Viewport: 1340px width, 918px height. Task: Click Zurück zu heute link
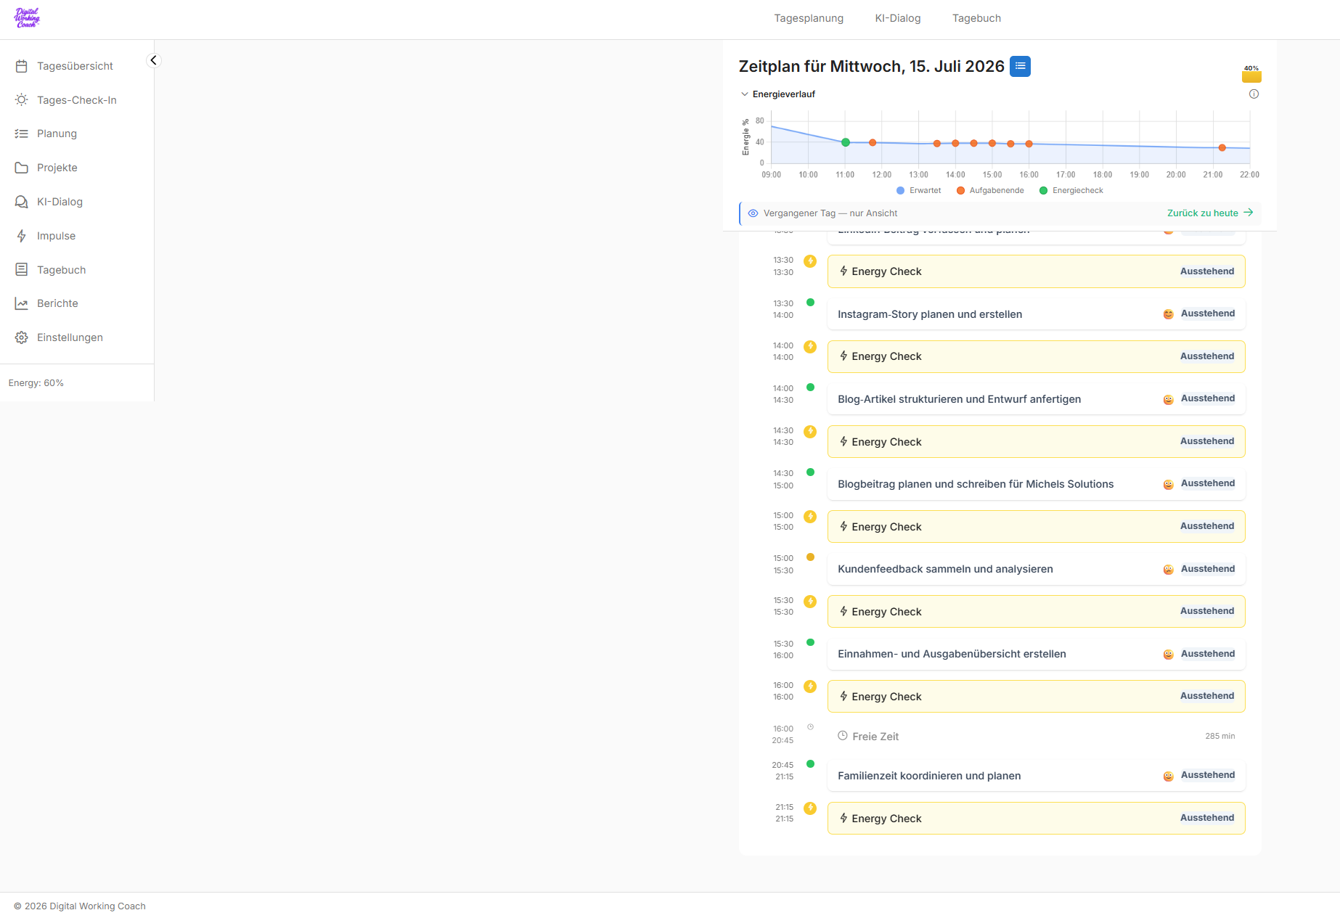click(1210, 213)
